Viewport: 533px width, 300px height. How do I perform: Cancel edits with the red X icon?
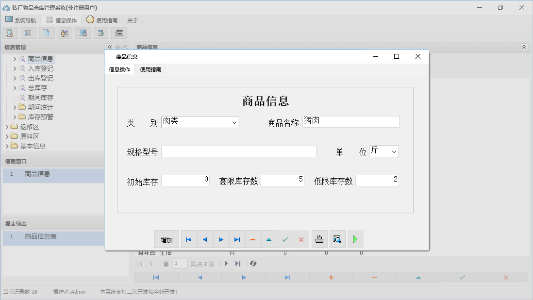301,239
